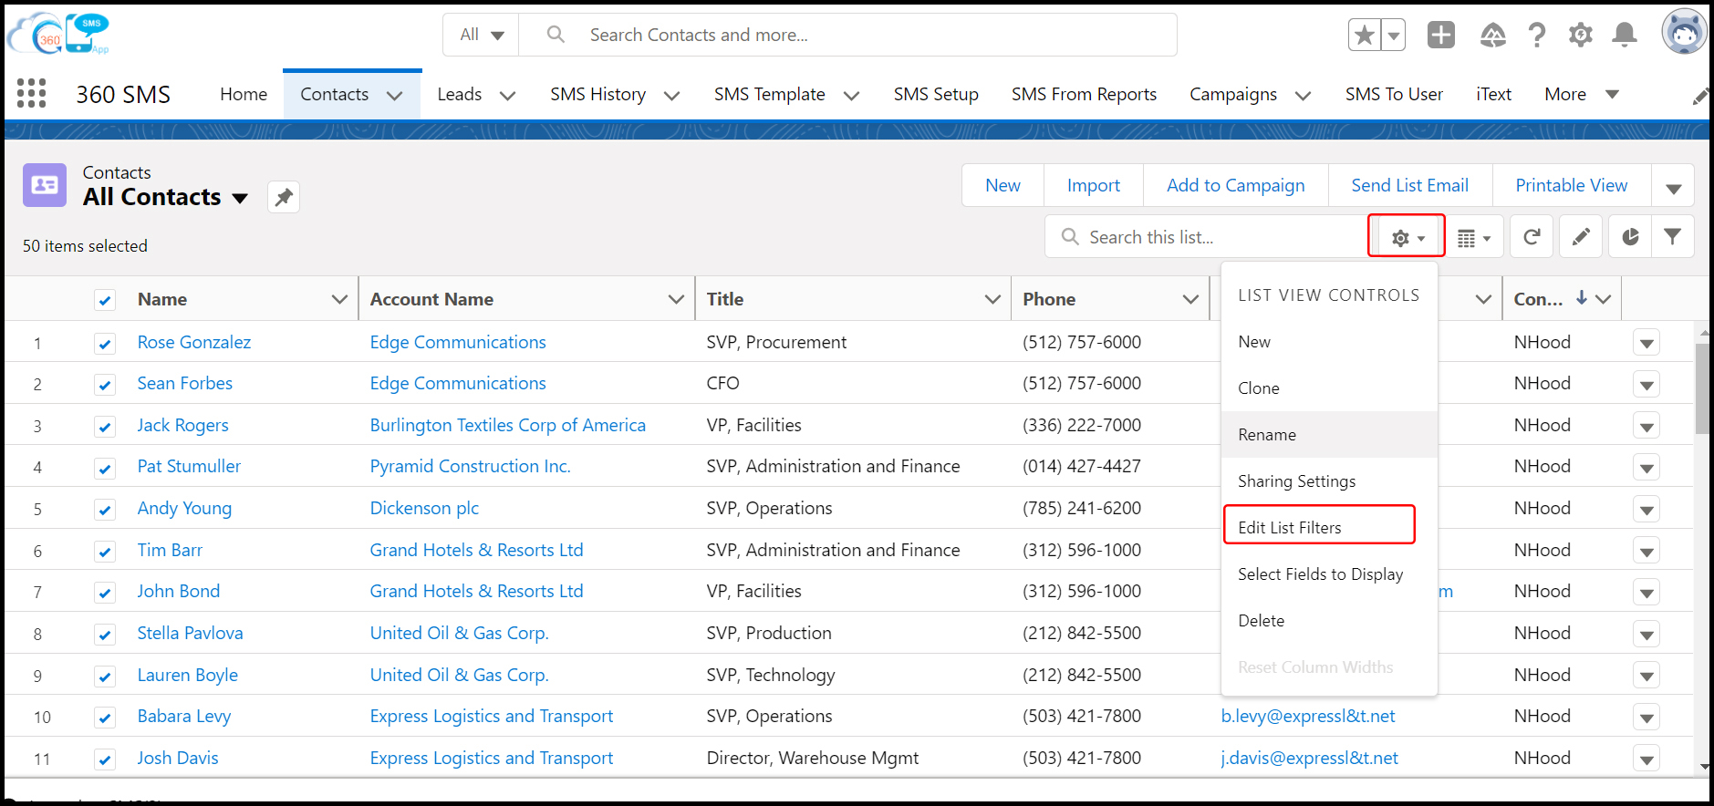This screenshot has height=806, width=1714.
Task: Expand the SMS History dropdown chevron
Action: pos(671,95)
